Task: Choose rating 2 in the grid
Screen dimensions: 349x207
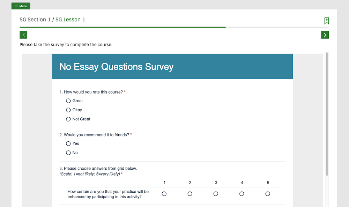Action: [190, 194]
